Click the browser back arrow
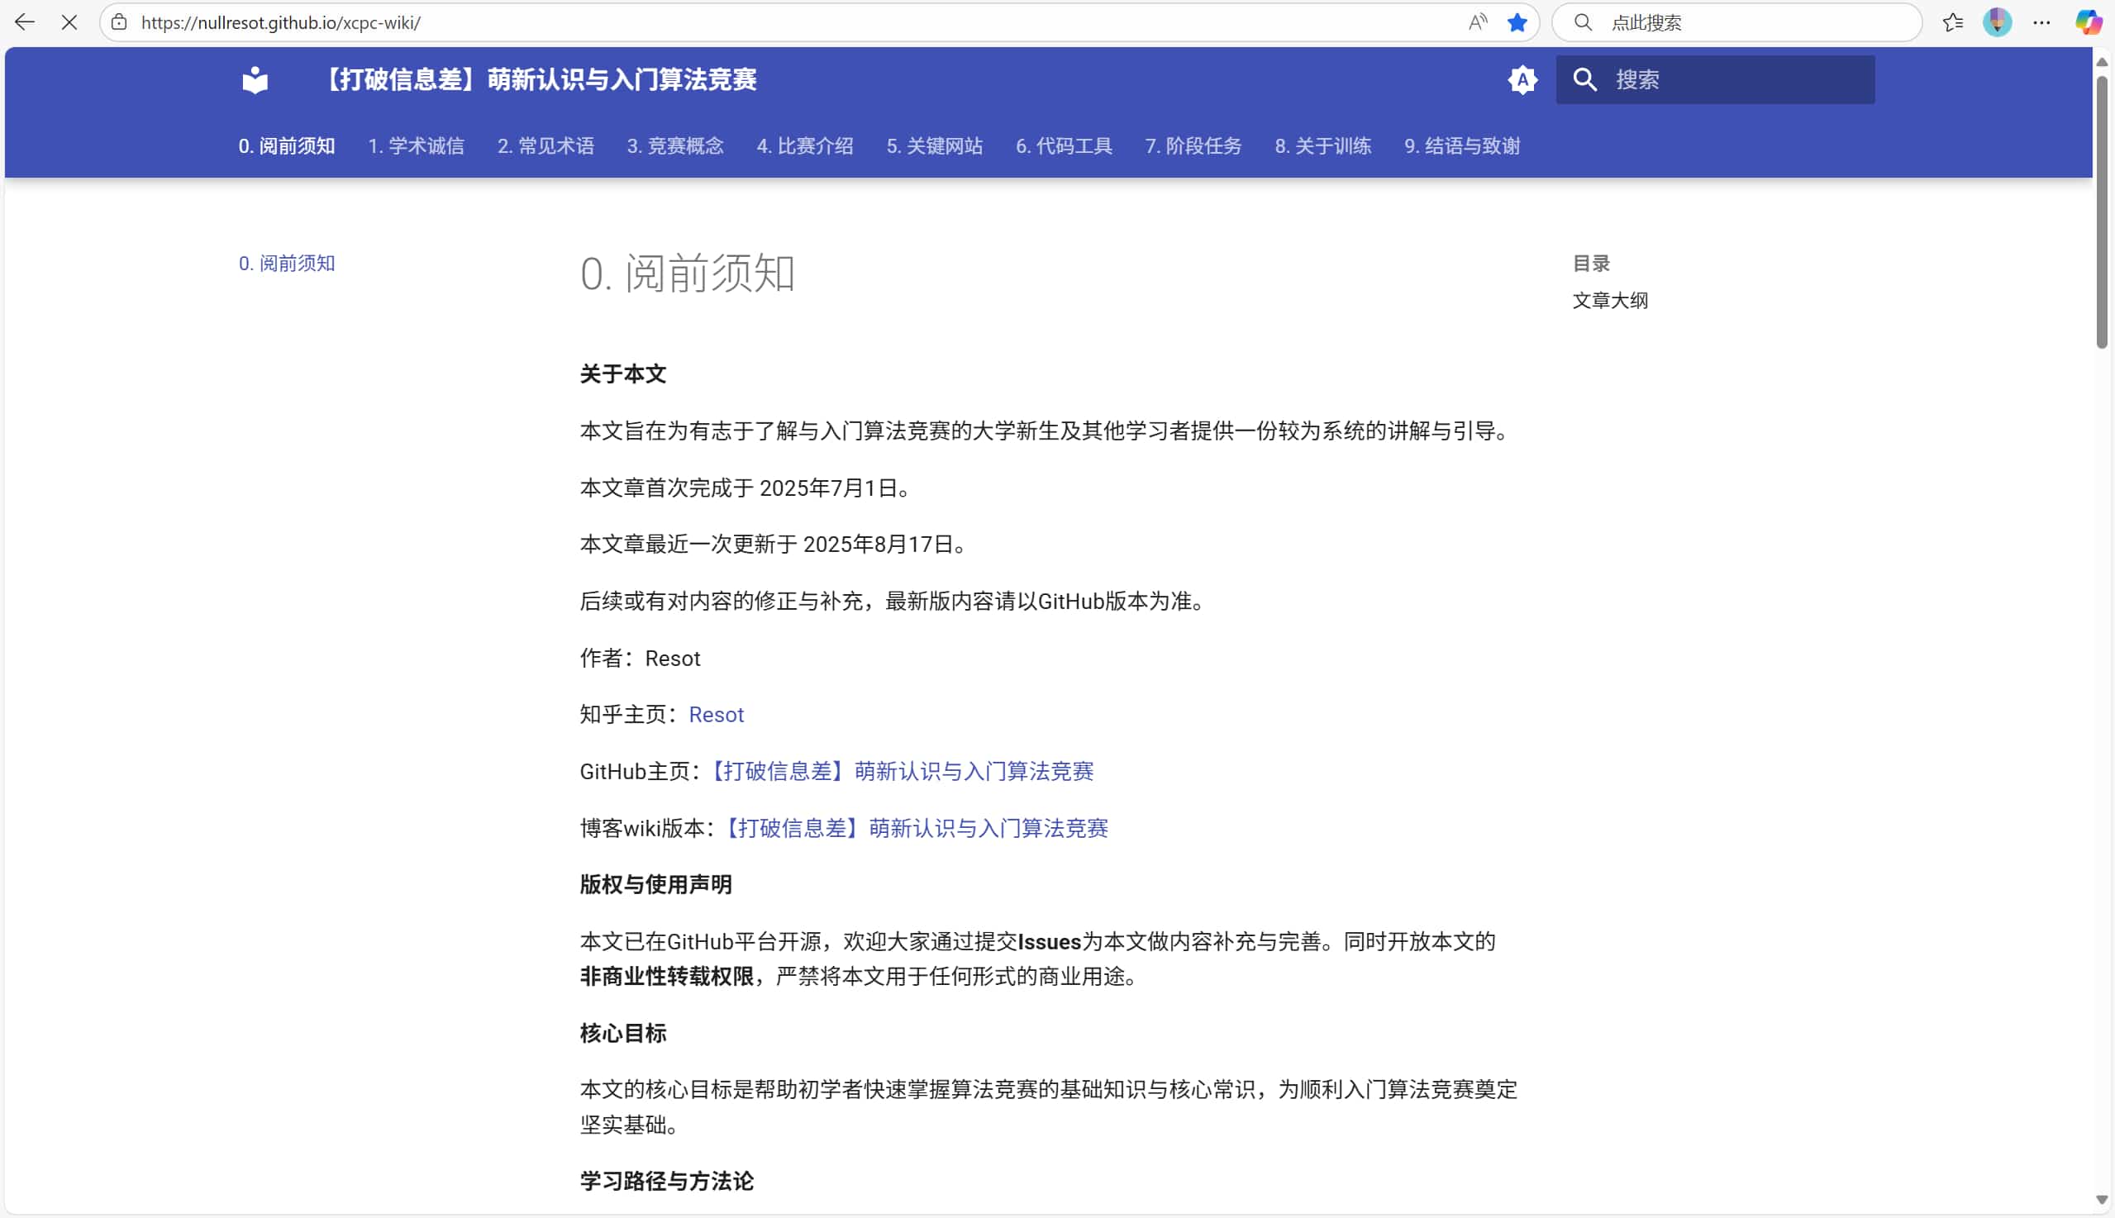The width and height of the screenshot is (2115, 1218). coord(24,22)
